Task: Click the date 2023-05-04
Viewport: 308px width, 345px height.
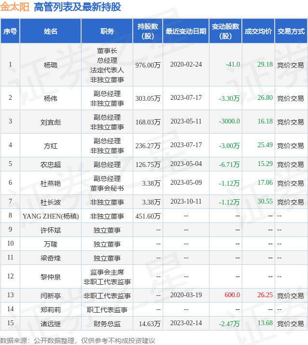Action: coord(186,164)
